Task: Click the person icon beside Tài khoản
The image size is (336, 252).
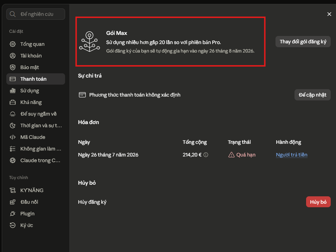Action: [13, 56]
